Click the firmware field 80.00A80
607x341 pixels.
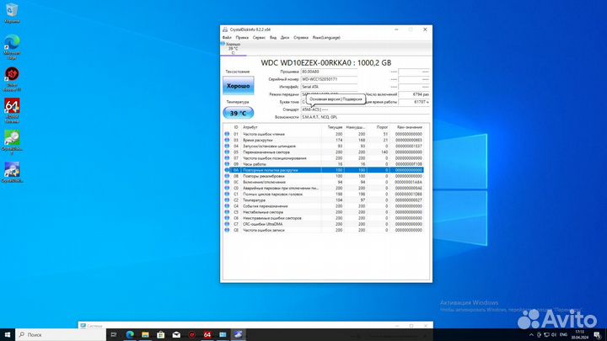click(329, 72)
